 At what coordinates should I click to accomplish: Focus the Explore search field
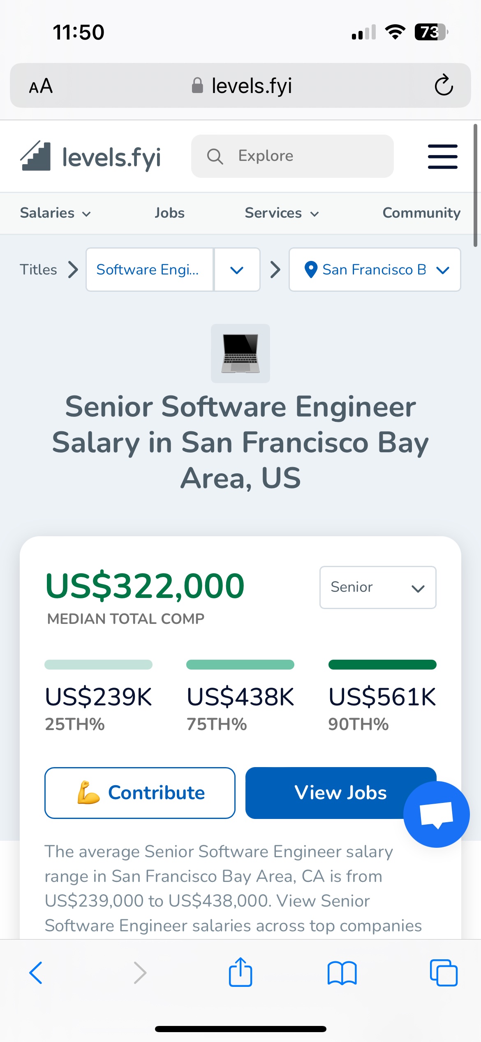point(292,156)
